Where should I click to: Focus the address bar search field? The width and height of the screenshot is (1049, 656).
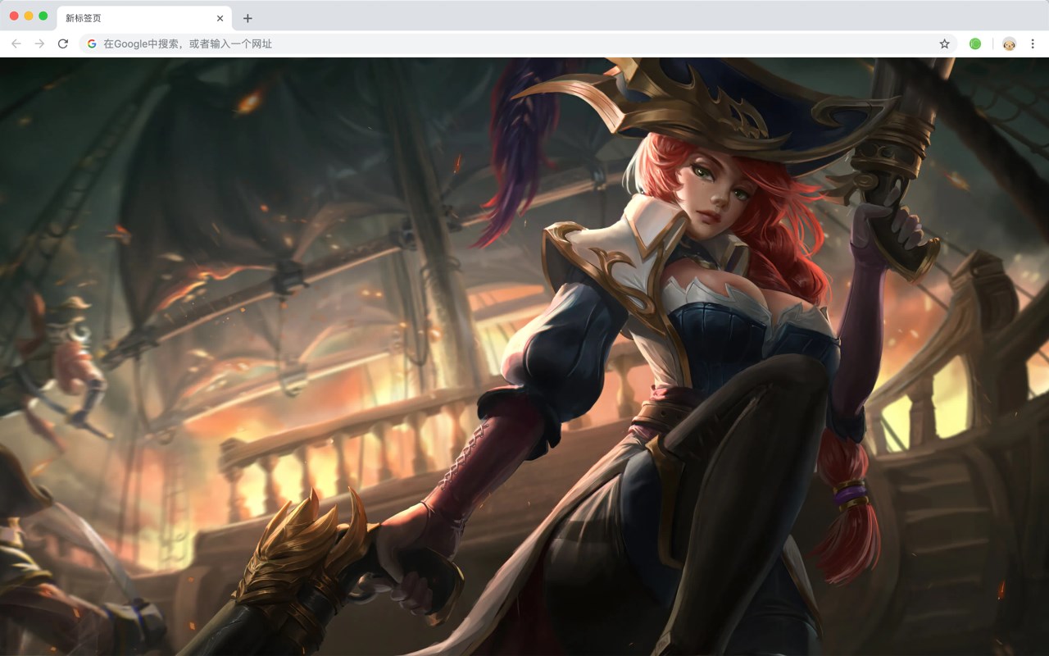pos(518,43)
